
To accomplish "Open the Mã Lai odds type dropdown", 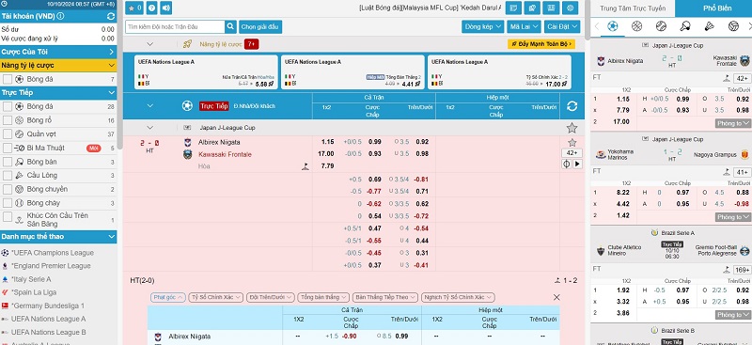I will 524,27.
